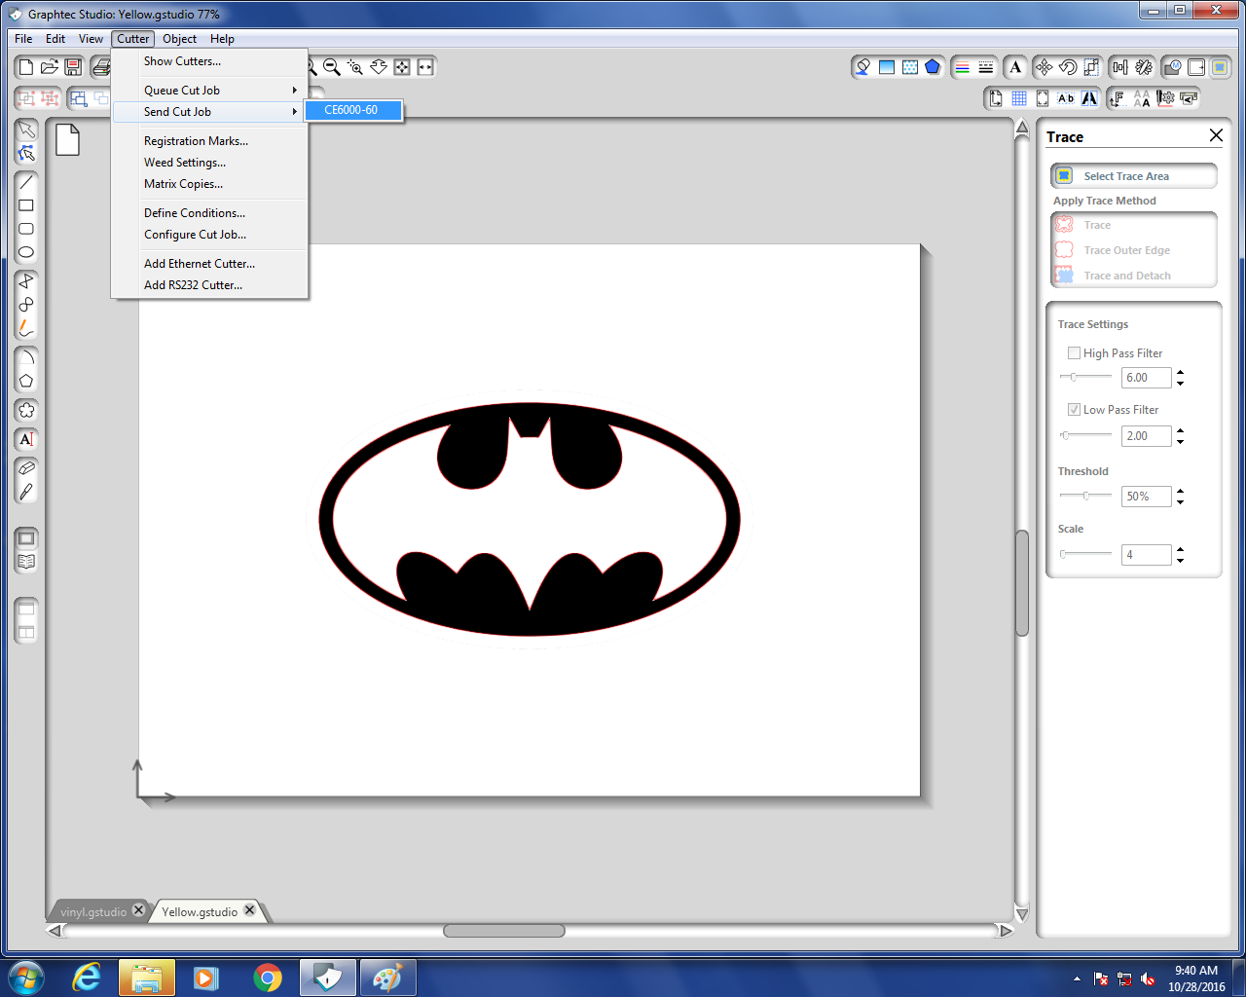1246x997 pixels.
Task: Select the Draw a Rounded Rectangle tool
Action: pyautogui.click(x=26, y=229)
